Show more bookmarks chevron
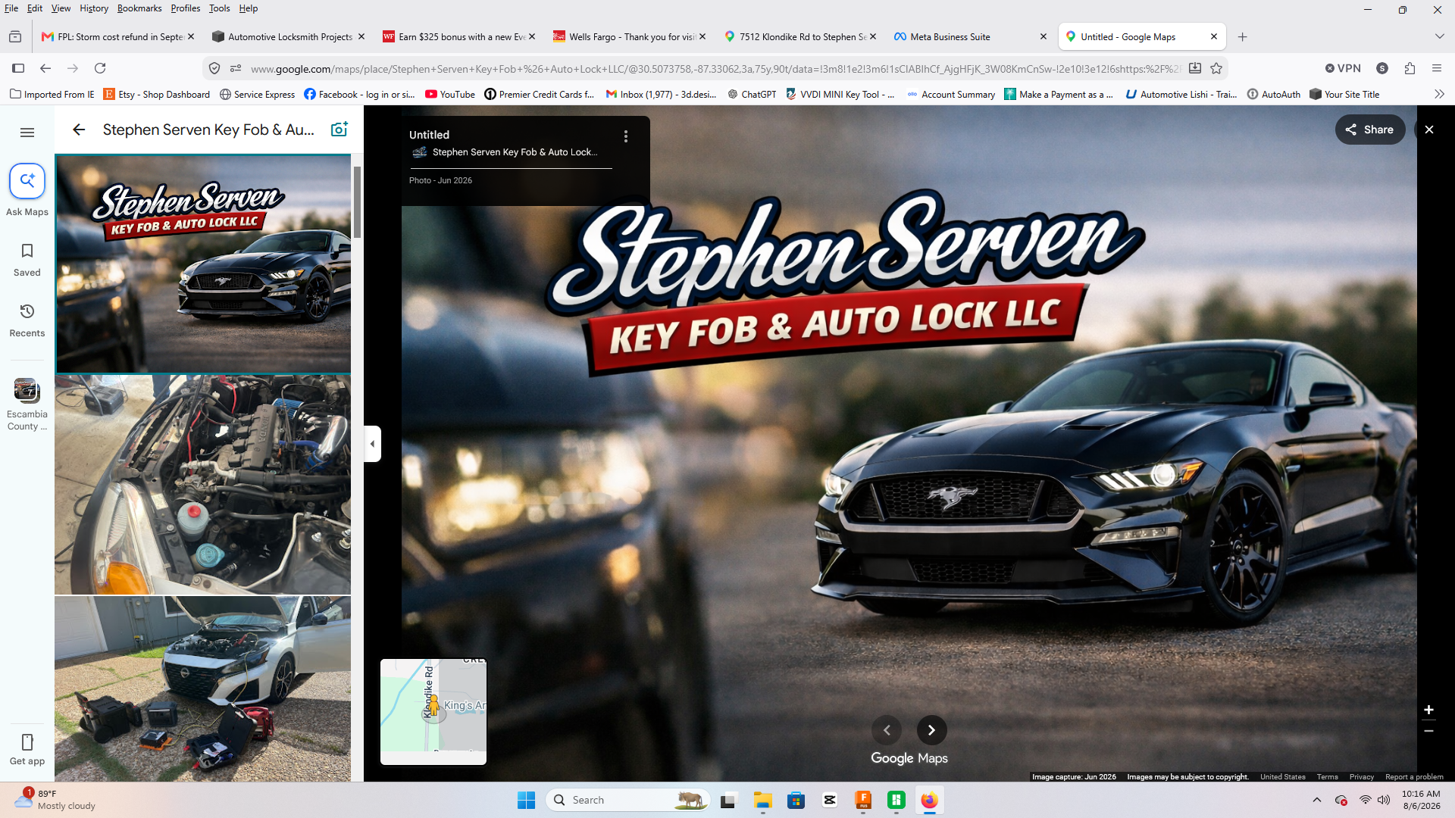Screen dimensions: 1455x818 (x=1439, y=94)
